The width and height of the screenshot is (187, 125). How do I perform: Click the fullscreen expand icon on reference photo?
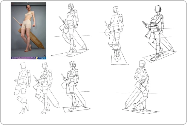tap(45, 56)
